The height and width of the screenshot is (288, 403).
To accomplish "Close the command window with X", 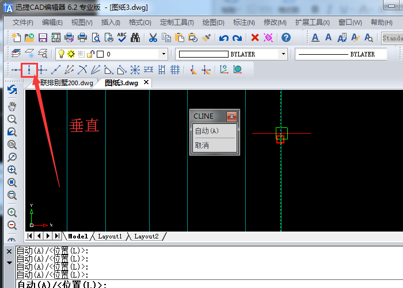I will coord(9,251).
